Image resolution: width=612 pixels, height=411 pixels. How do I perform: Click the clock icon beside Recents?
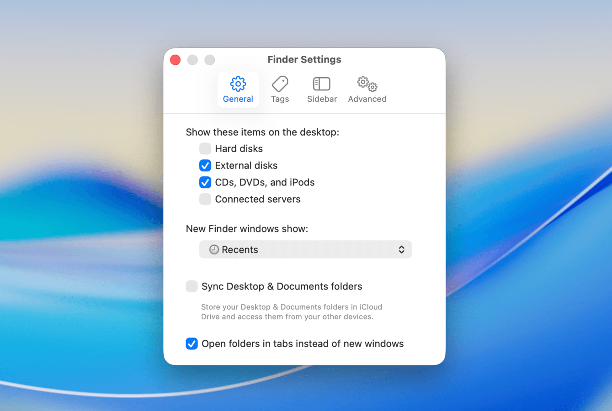213,249
